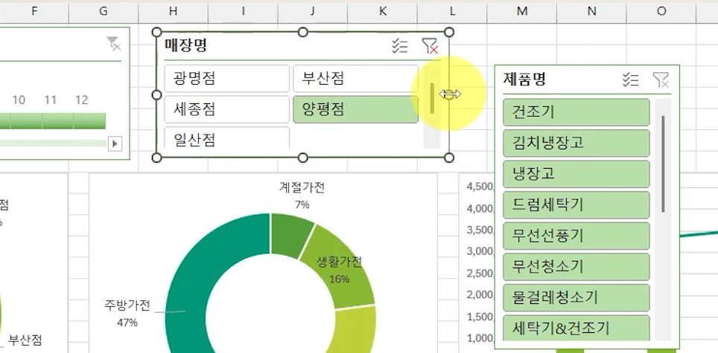Click month 11 bar in timeline slicer

click(58, 121)
